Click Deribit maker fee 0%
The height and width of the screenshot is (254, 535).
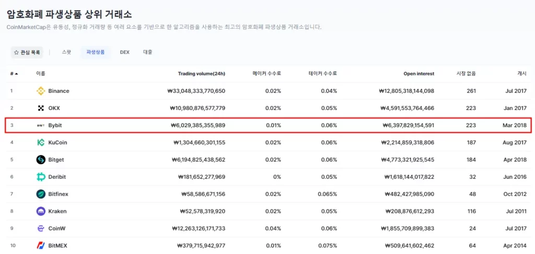click(x=277, y=177)
